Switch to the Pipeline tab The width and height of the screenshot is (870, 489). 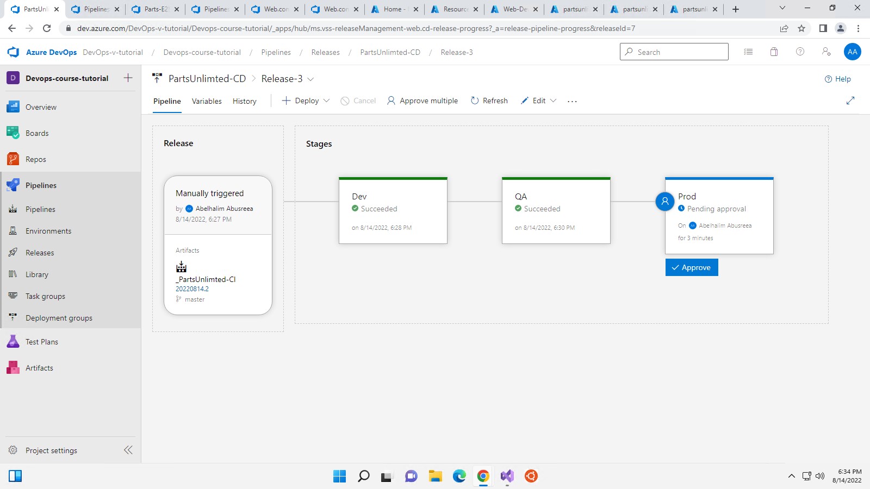[x=167, y=101]
